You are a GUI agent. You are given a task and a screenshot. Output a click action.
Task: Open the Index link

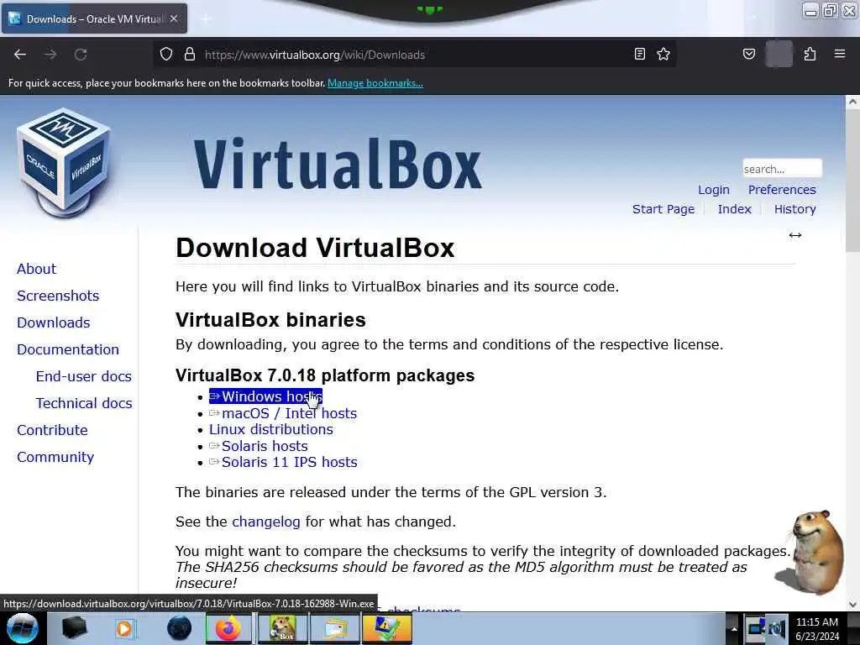(734, 209)
